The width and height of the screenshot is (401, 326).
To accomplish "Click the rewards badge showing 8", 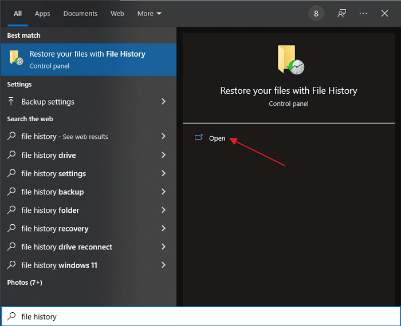I will pyautogui.click(x=316, y=13).
